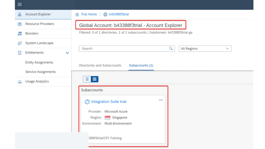Screen dimensions: 265x149
Task: Click the Boosters sidebar icon
Action: point(20,34)
